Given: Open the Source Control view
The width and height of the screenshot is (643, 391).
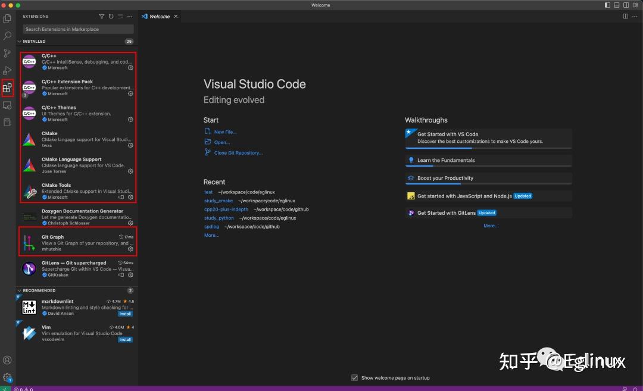Looking at the screenshot, I should [7, 53].
